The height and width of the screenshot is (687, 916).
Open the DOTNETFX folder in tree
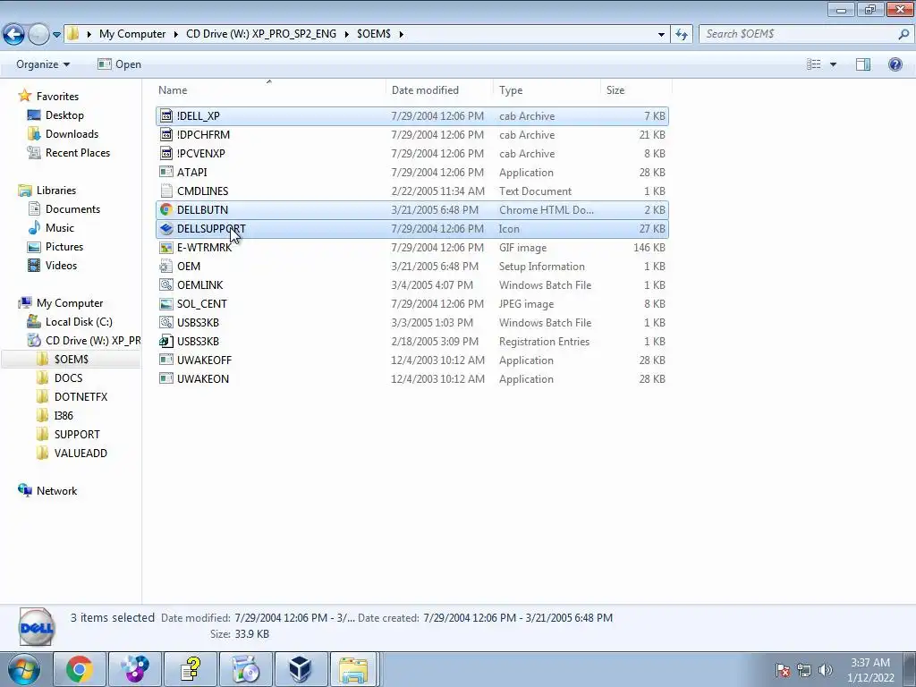(x=81, y=396)
